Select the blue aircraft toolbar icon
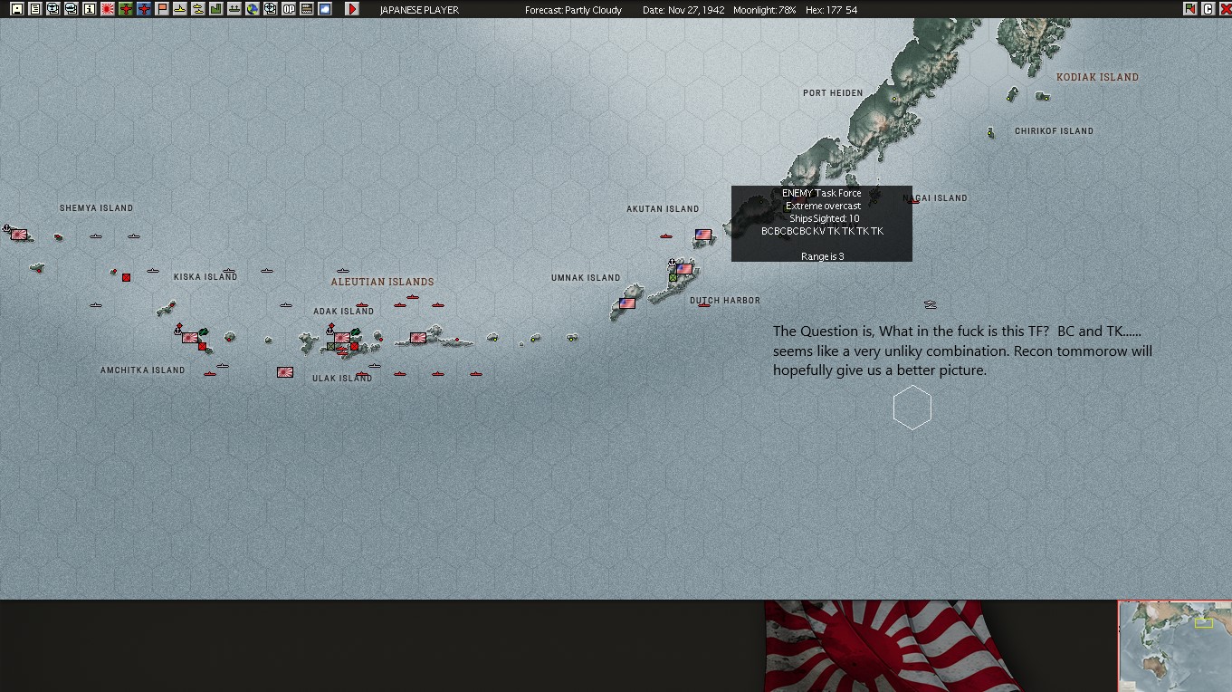1232x692 pixels. click(x=145, y=9)
